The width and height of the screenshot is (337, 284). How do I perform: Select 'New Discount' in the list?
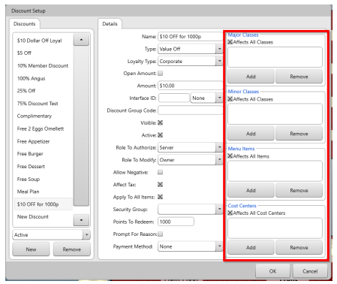[x=43, y=217]
